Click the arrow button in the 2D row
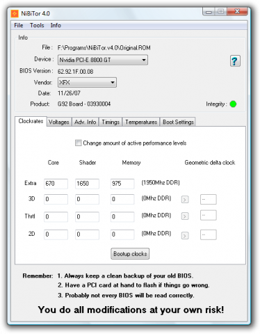The height and width of the screenshot is (334, 260). 185,235
